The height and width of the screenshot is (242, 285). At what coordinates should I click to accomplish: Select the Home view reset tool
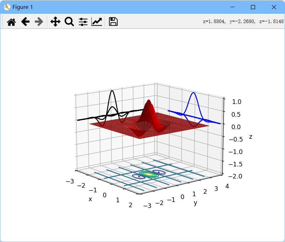[x=11, y=22]
